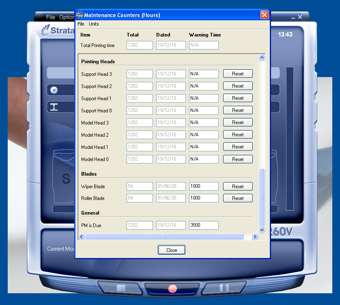Reset the Model Head 1 counter
Screen dimensions: 340x305
click(x=238, y=146)
